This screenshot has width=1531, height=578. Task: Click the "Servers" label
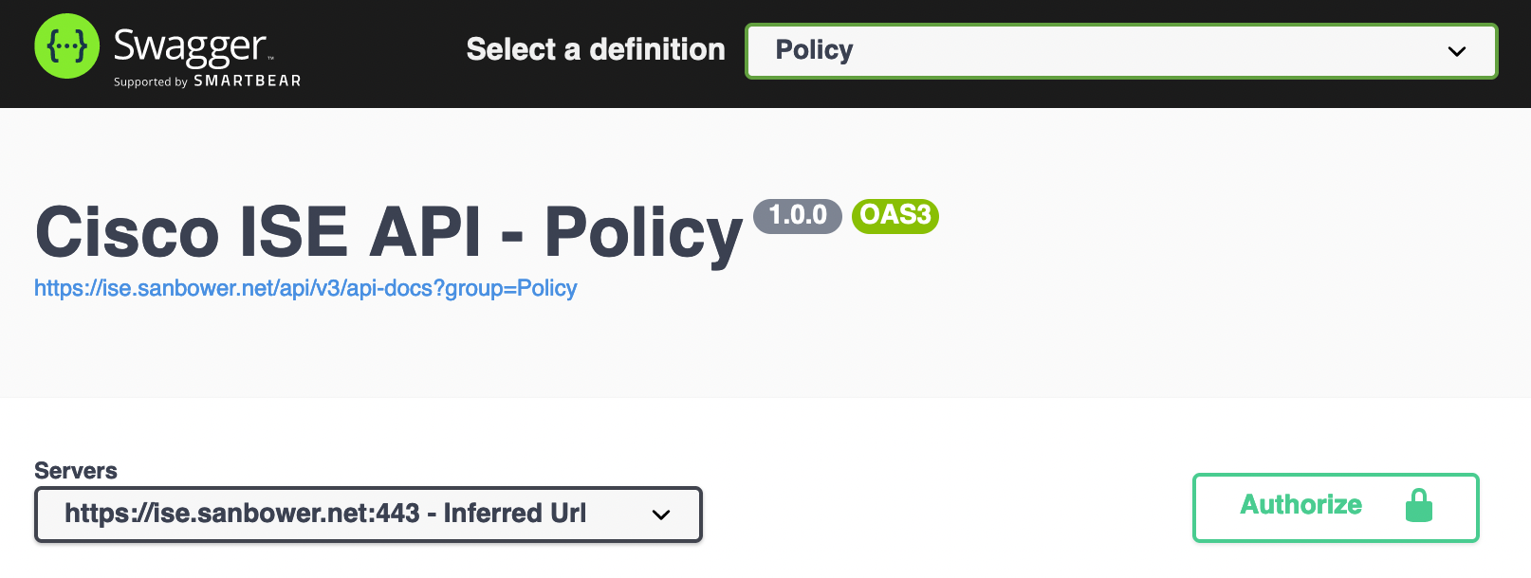(x=76, y=471)
